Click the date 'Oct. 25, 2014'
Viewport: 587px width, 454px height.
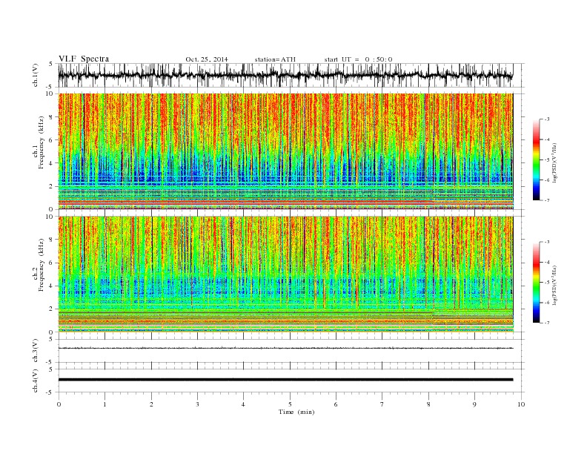pyautogui.click(x=207, y=59)
